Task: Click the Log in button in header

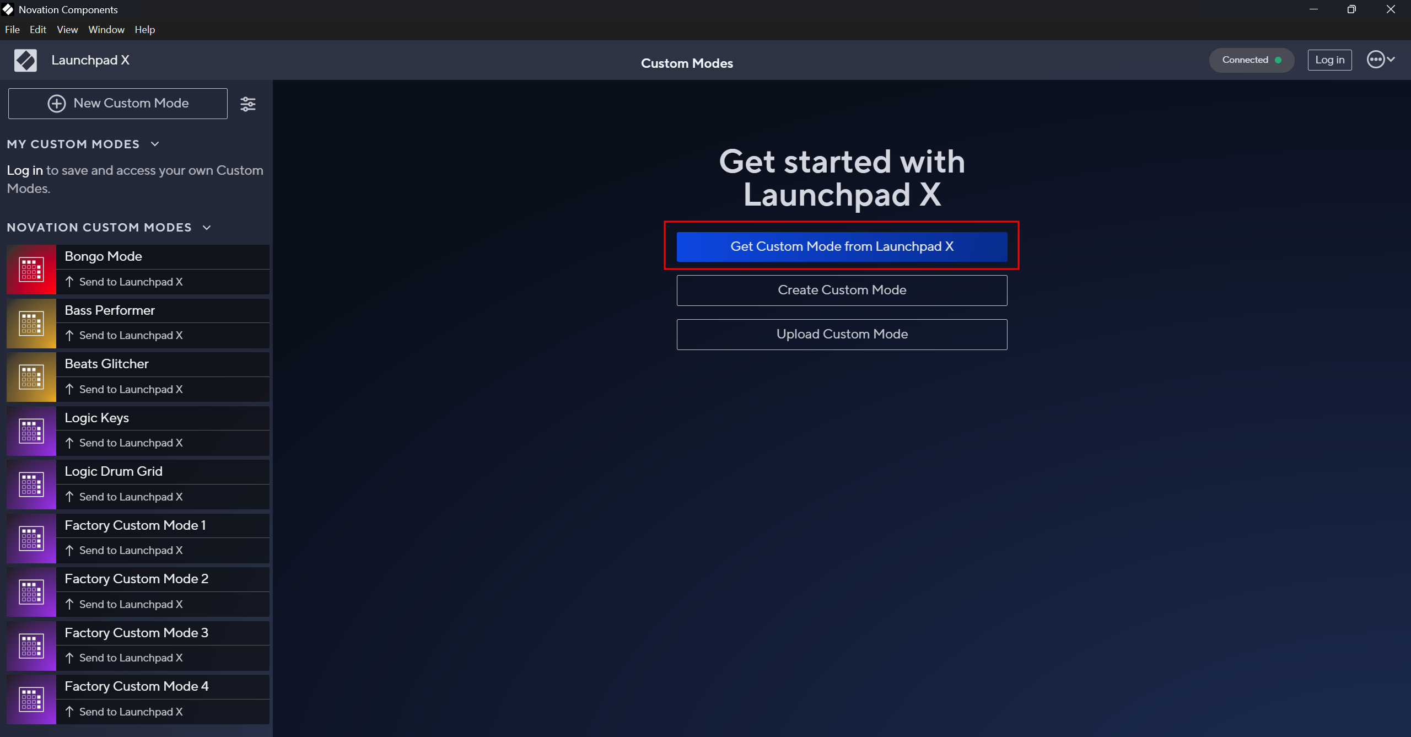Action: (1329, 60)
